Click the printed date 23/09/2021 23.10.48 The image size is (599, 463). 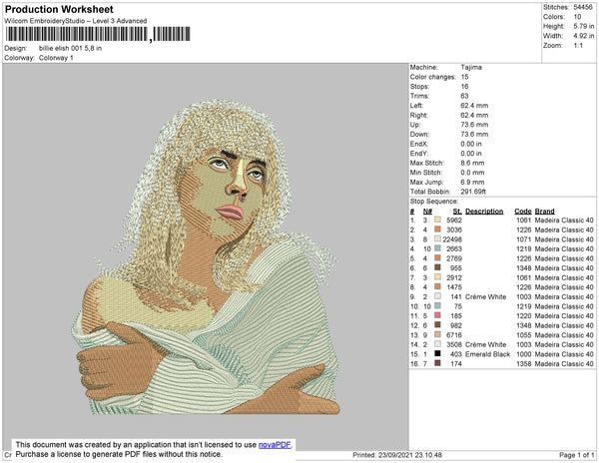[410, 455]
